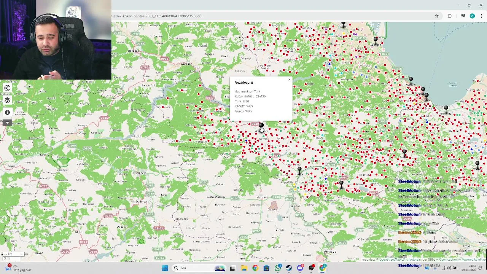Click Gürcü: %0,5 line in popup
This screenshot has width=487, height=274.
coord(243,111)
